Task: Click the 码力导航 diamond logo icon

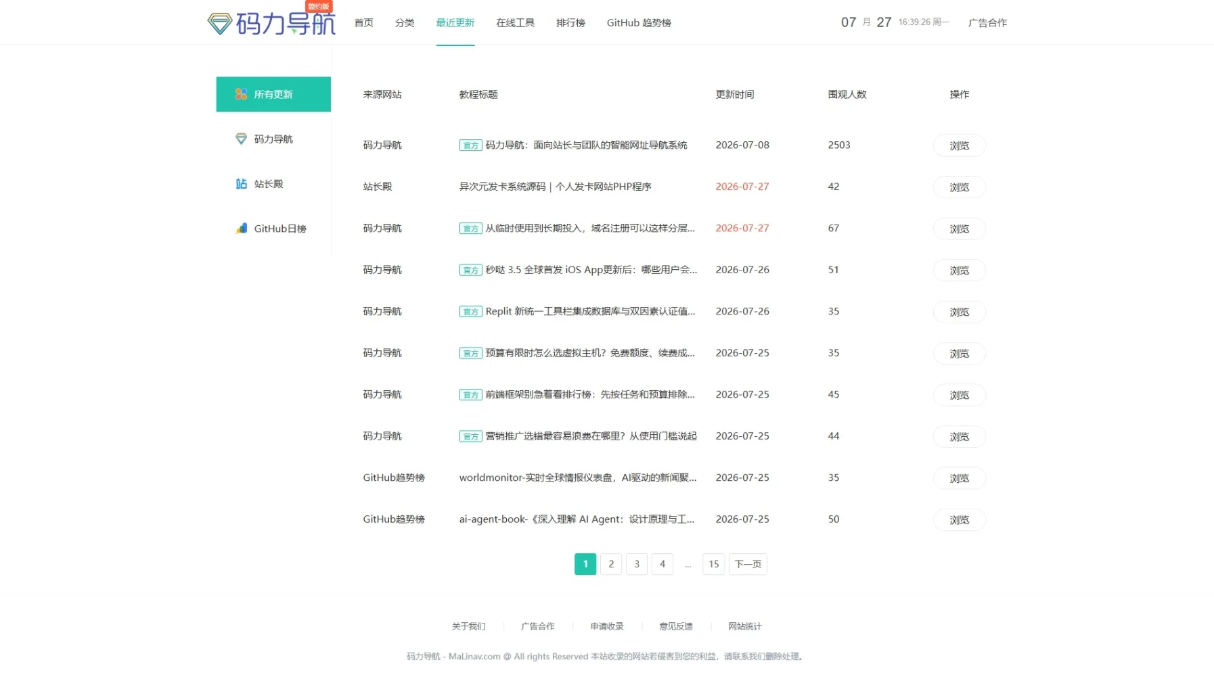Action: (220, 24)
